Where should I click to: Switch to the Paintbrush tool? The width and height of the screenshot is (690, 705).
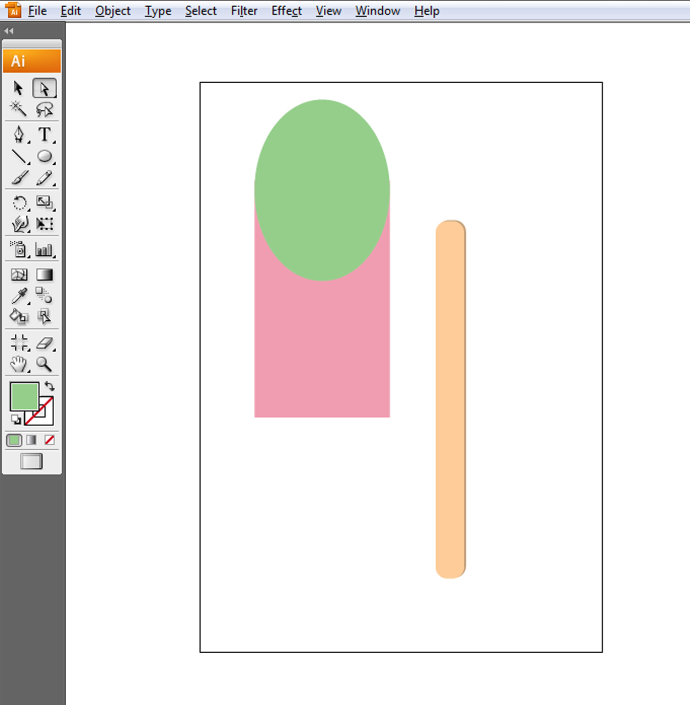[x=19, y=178]
